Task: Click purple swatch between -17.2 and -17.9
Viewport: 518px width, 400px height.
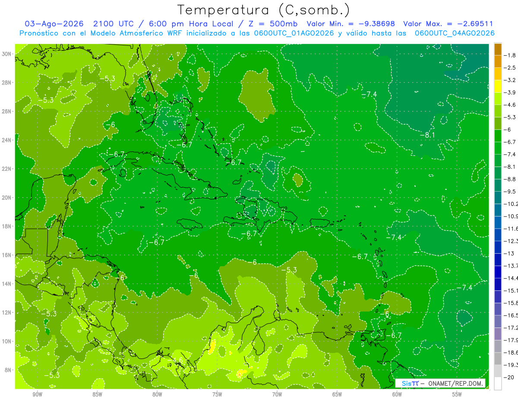Action: point(498,334)
